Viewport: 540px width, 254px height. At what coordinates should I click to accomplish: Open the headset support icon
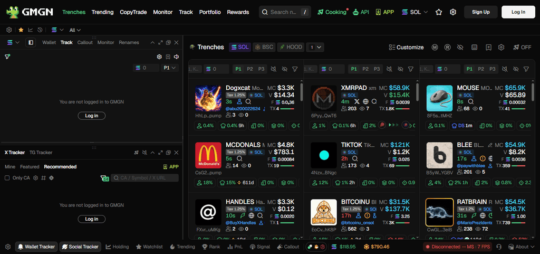pos(499,247)
